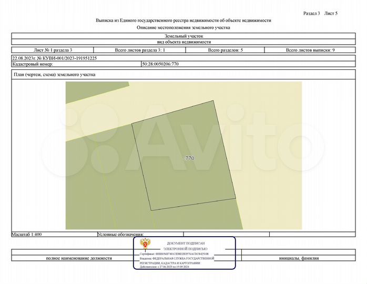Click the 'Масштаб 1:400' scale cell
Viewport: 367px width, 284px height.
26,234
